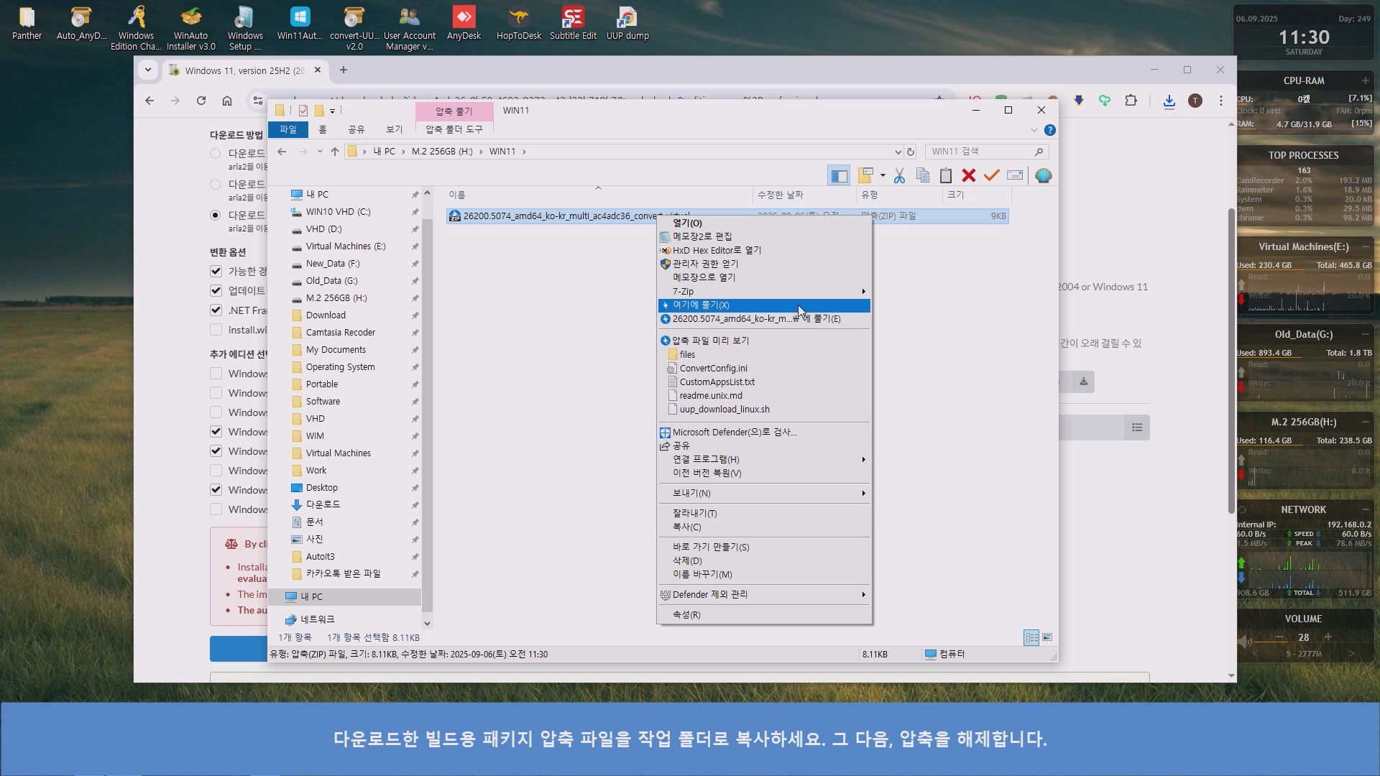
Task: Open Virtual Machines (E:) drive in sidebar
Action: [346, 246]
